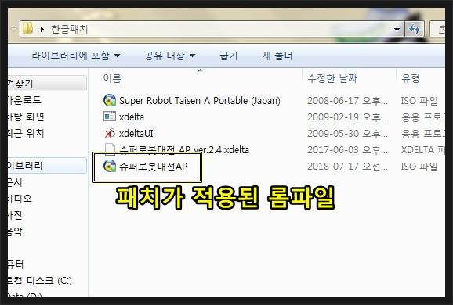The height and width of the screenshot is (305, 453).
Task: Click the 슈퍼로봇대전AP ISO file icon
Action: tap(110, 166)
